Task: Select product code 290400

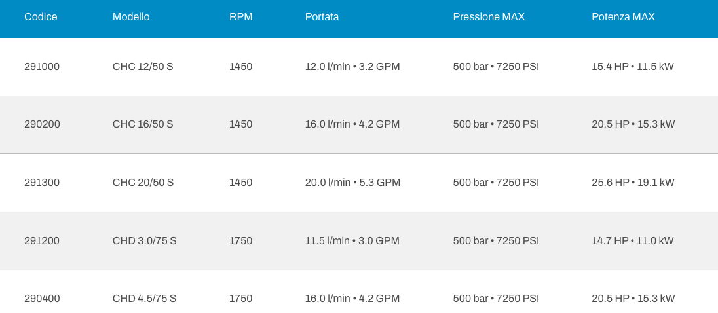Action: pyautogui.click(x=42, y=299)
